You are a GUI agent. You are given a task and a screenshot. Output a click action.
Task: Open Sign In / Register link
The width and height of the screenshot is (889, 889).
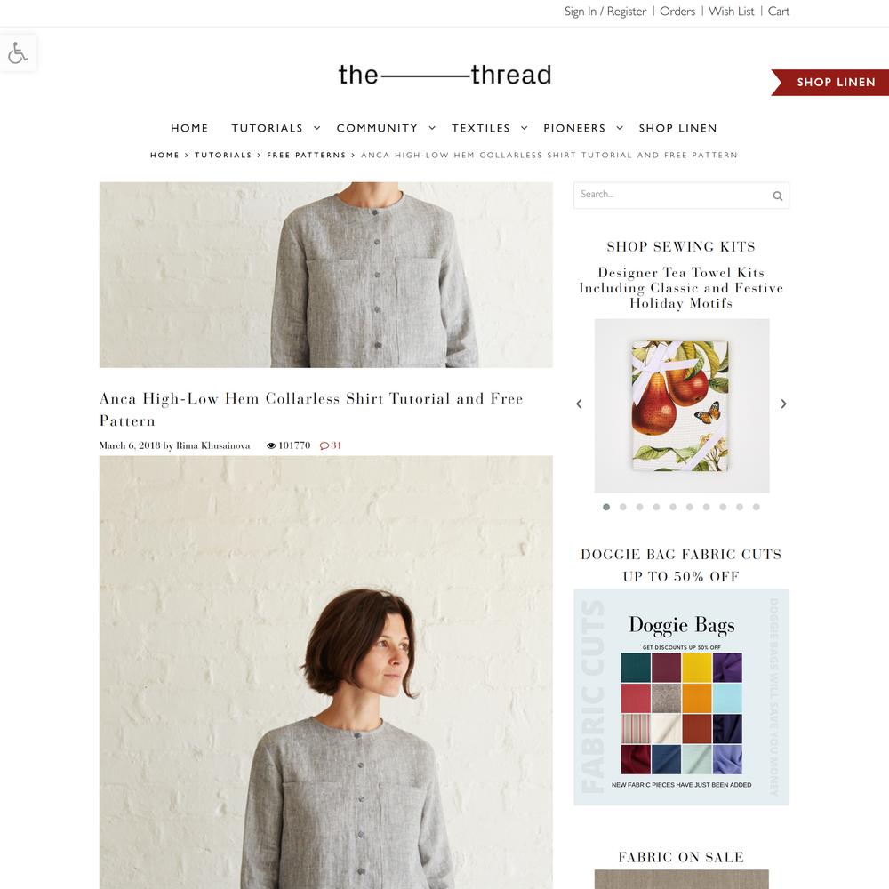click(x=605, y=12)
